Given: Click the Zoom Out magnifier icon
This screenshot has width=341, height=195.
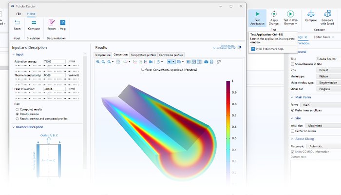Looking at the screenshot, I should click(103, 62).
